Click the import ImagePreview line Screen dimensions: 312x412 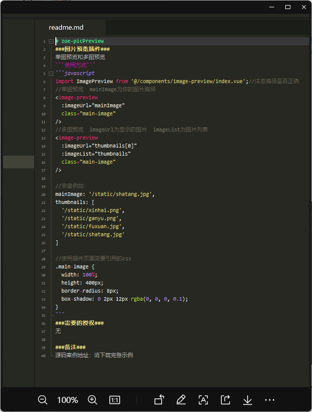(177, 81)
